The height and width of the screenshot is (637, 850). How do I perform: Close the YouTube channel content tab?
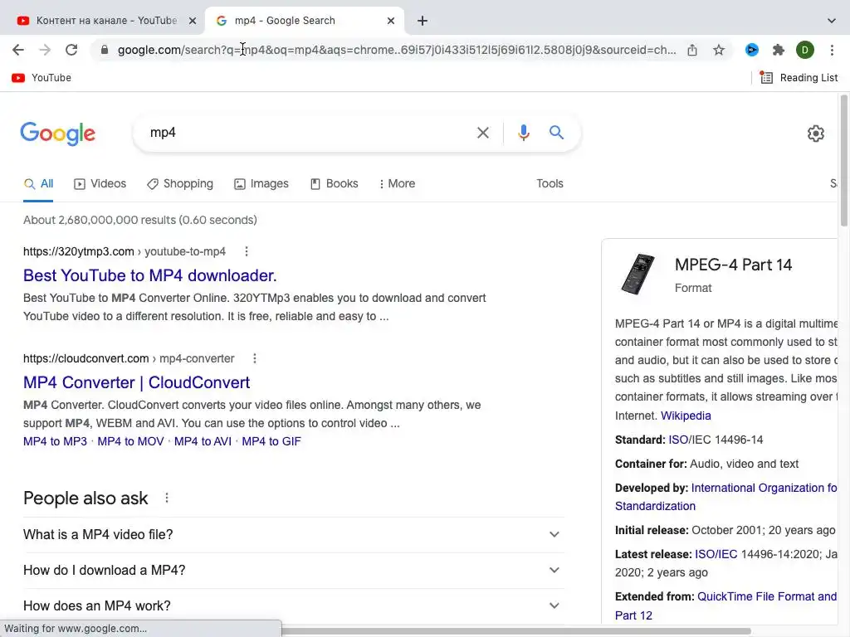click(x=193, y=21)
